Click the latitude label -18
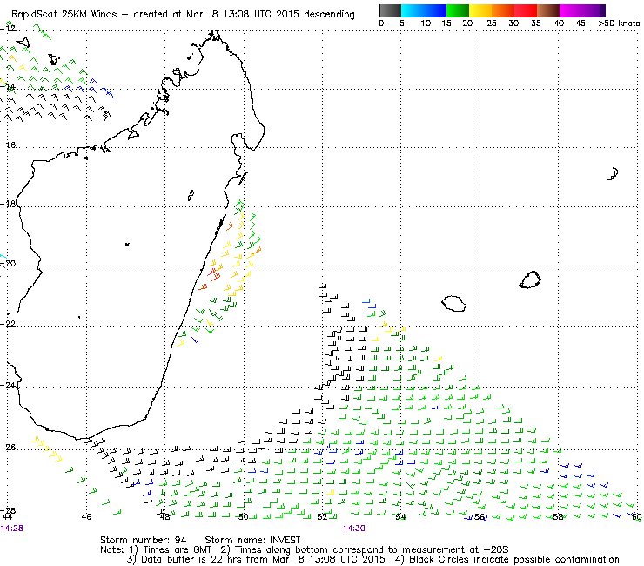Screen dimensions: 644x566 (9, 204)
